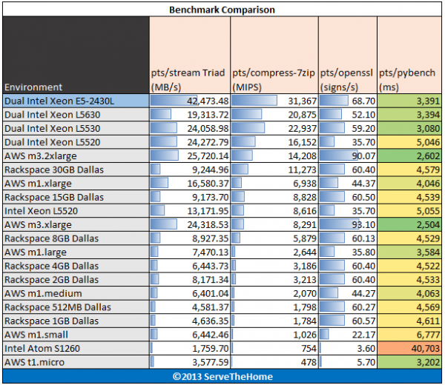
Task: Click the Intel Atom S1260 row label
Action: [76, 349]
